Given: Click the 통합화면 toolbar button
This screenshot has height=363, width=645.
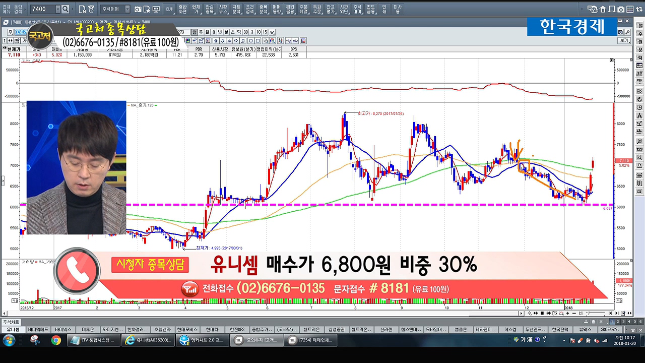Looking at the screenshot, I should (x=182, y=9).
